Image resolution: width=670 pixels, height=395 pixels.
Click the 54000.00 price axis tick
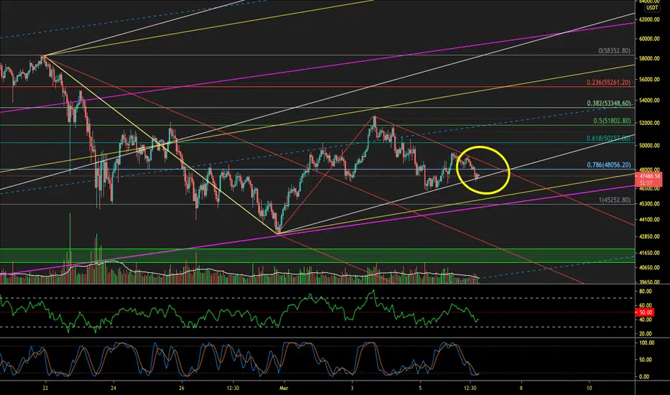coord(649,101)
